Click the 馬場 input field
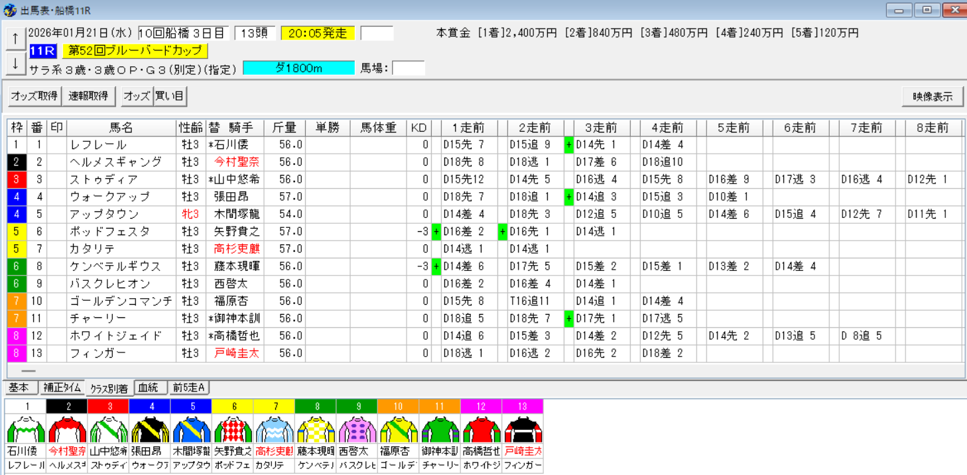 408,68
